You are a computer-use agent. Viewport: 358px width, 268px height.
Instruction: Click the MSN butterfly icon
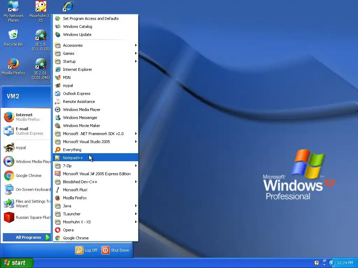58,77
